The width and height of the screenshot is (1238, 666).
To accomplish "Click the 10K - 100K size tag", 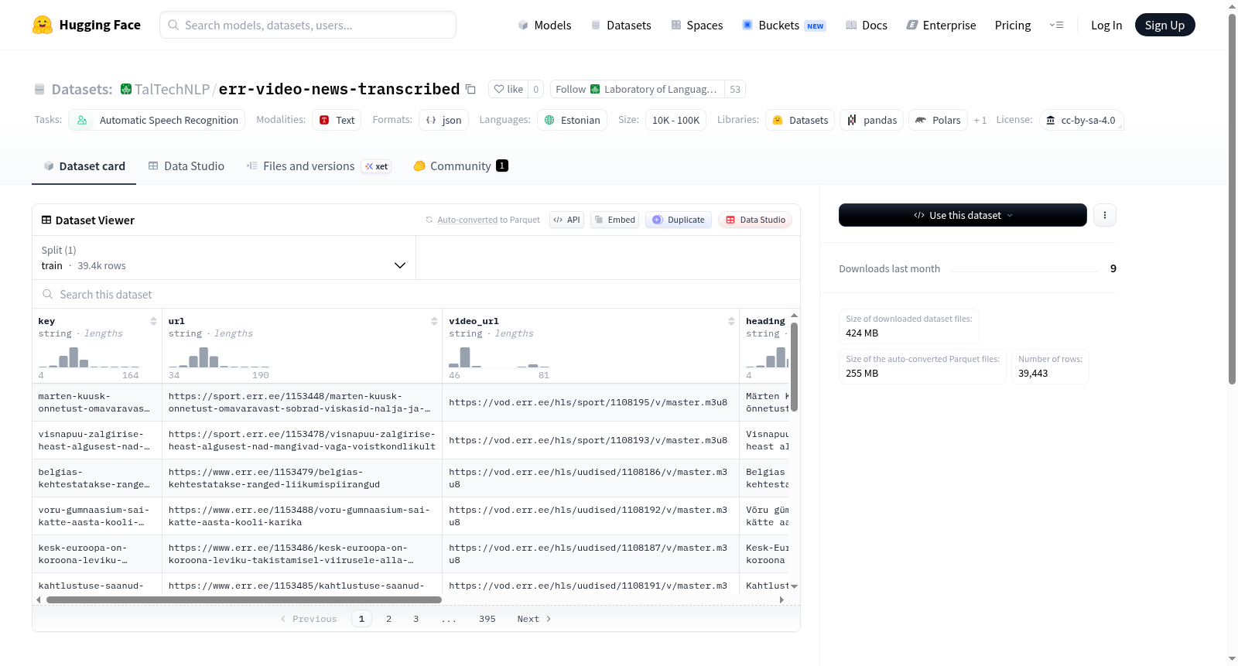I will click(x=675, y=120).
